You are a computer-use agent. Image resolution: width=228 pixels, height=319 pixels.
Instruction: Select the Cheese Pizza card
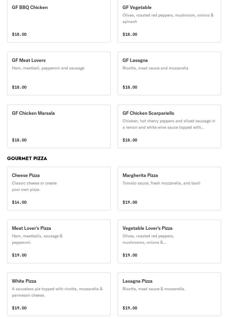pos(59,189)
